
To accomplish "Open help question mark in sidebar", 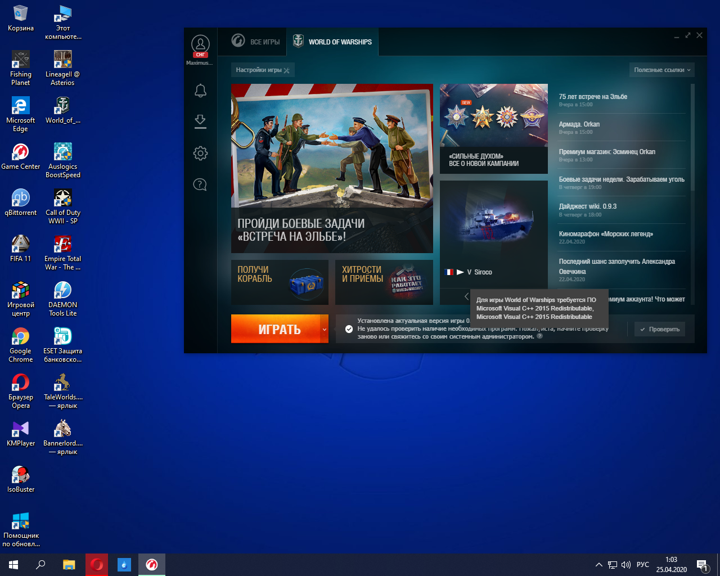I will [x=200, y=184].
